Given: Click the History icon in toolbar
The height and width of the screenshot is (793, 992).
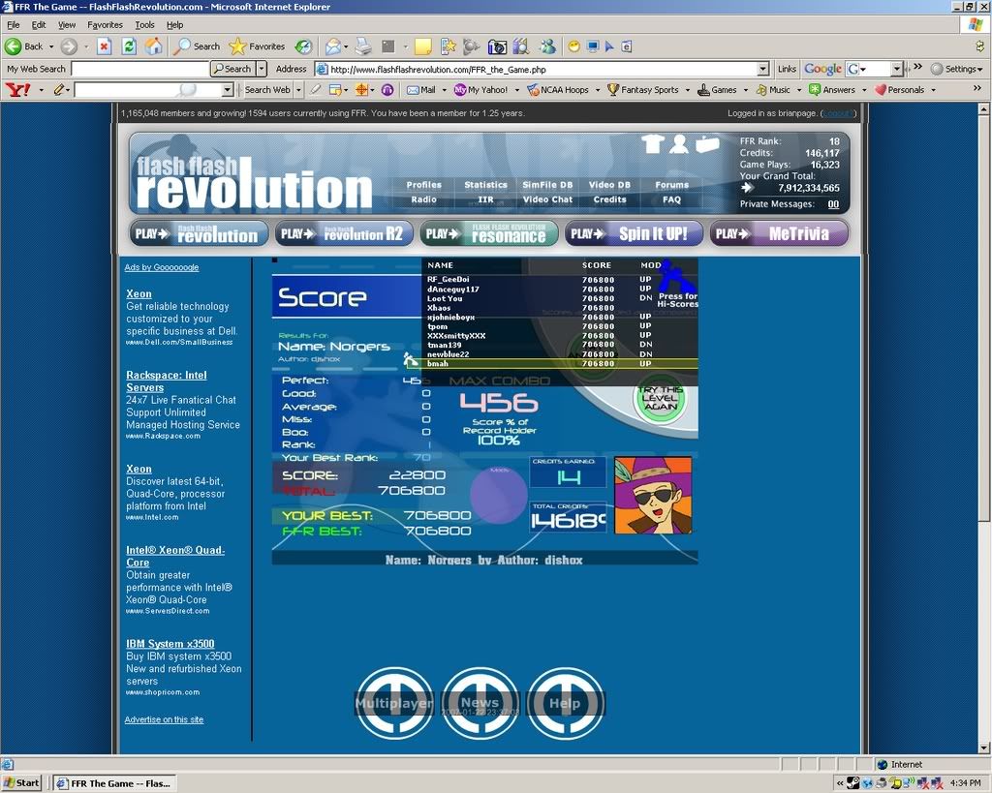Looking at the screenshot, I should [x=303, y=46].
